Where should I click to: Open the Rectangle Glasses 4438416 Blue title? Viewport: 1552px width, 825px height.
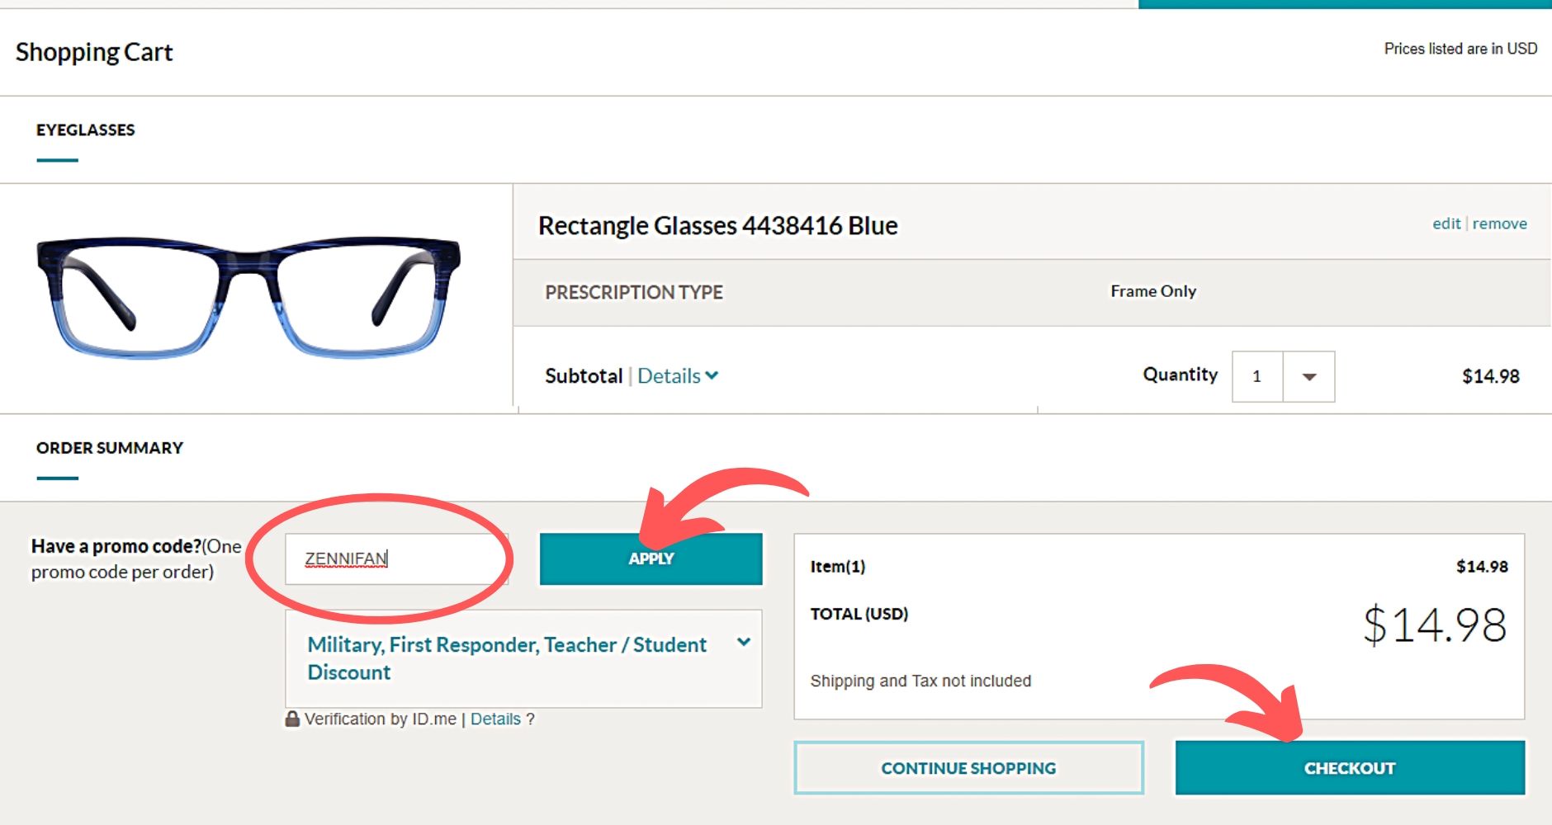click(717, 225)
